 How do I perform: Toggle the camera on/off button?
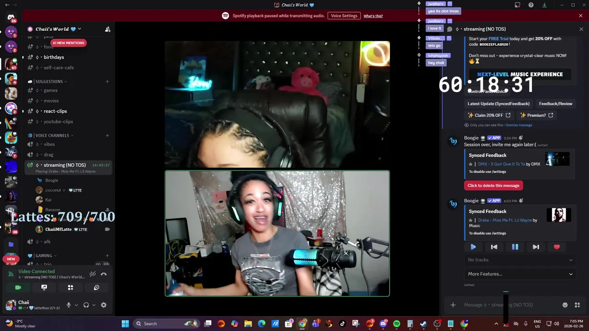(18, 287)
